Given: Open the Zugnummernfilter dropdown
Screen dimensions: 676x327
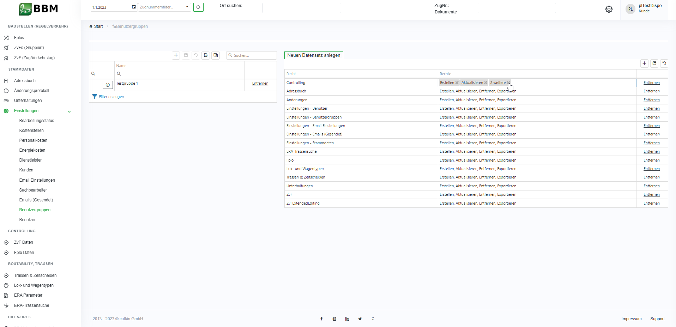Looking at the screenshot, I should (187, 7).
